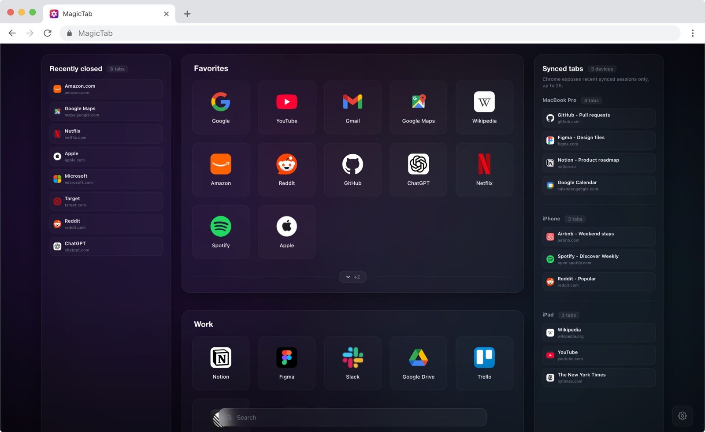The height and width of the screenshot is (432, 705).
Task: Select the MagicTab browser tab
Action: click(x=109, y=14)
